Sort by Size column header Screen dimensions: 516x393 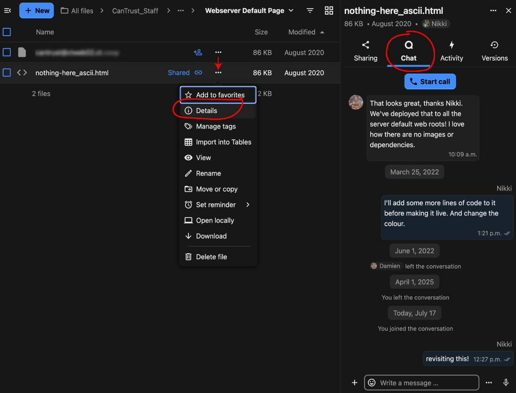[261, 32]
